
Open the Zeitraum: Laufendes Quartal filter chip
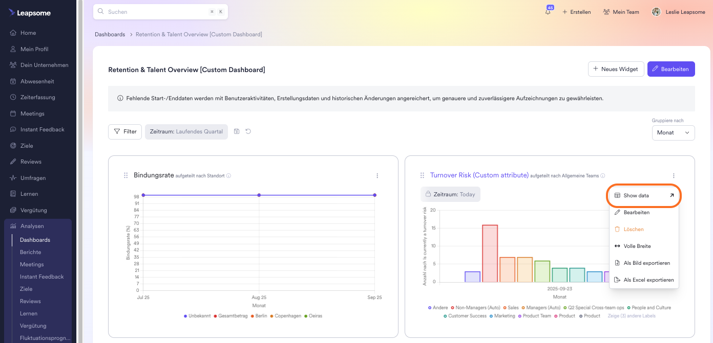(186, 131)
